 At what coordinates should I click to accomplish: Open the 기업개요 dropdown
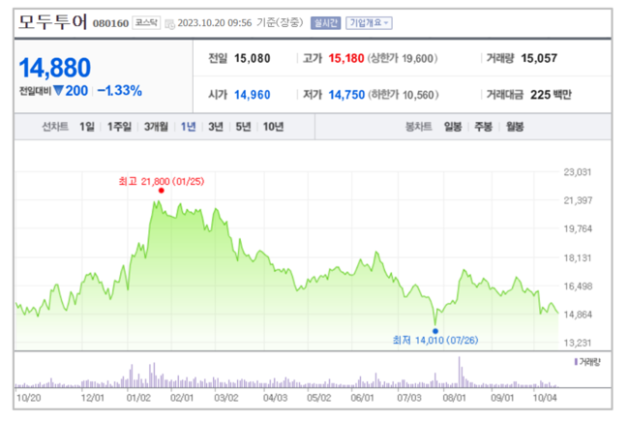(369, 23)
